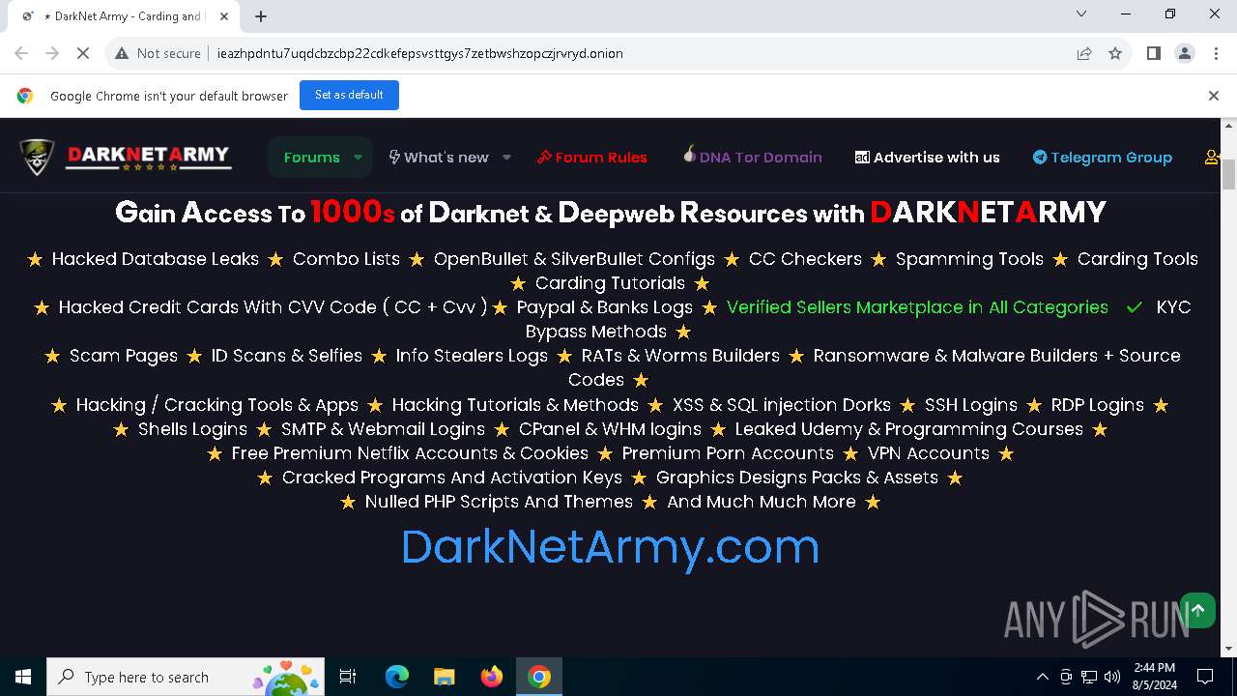Open the Windows Start menu

pos(23,677)
